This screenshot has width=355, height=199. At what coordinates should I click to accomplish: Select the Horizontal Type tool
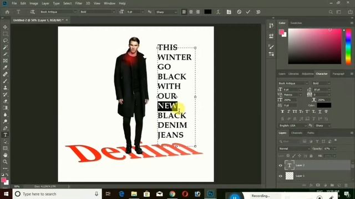(x=5, y=135)
